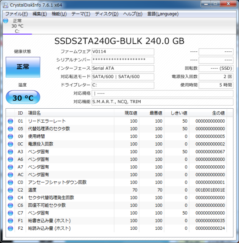Click the 対応機能 field S.M.A.R.T., NCQ, TRIM

coord(162,102)
